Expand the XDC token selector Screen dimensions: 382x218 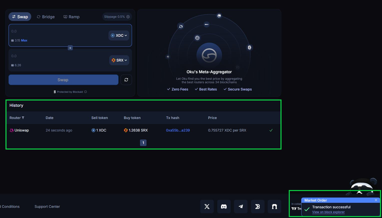pos(119,36)
